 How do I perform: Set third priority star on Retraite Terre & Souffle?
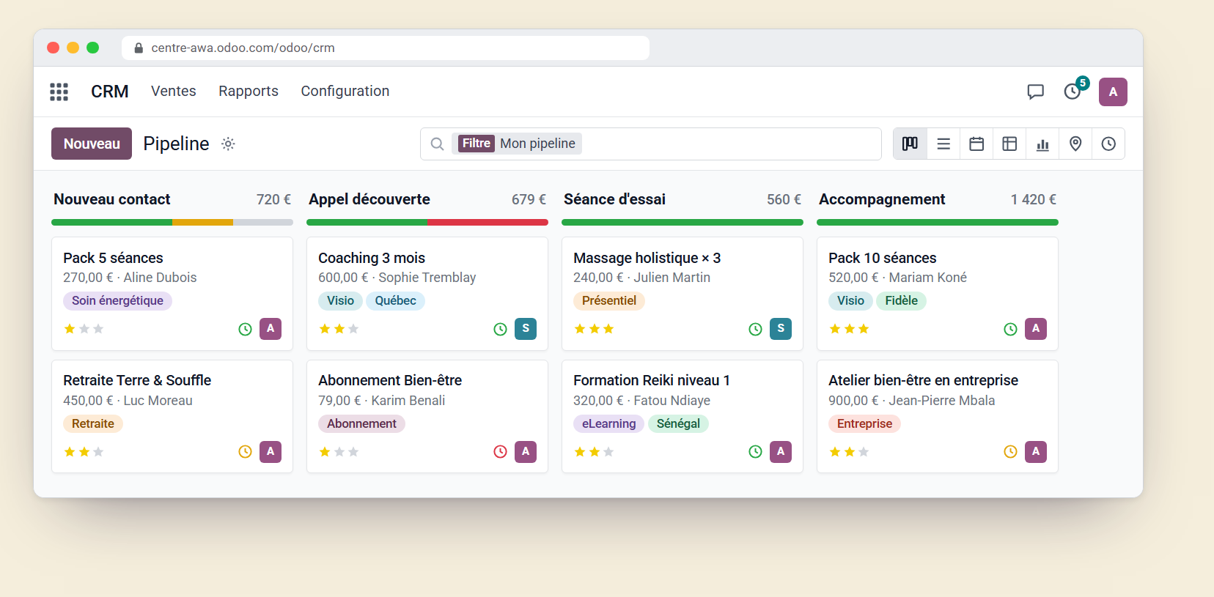point(98,452)
